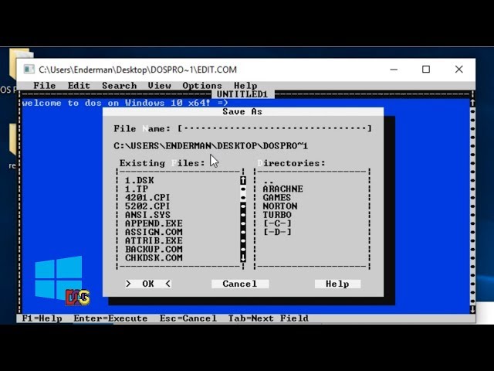
Task: Click Tab=Next Field in the status bar
Action: (x=269, y=318)
